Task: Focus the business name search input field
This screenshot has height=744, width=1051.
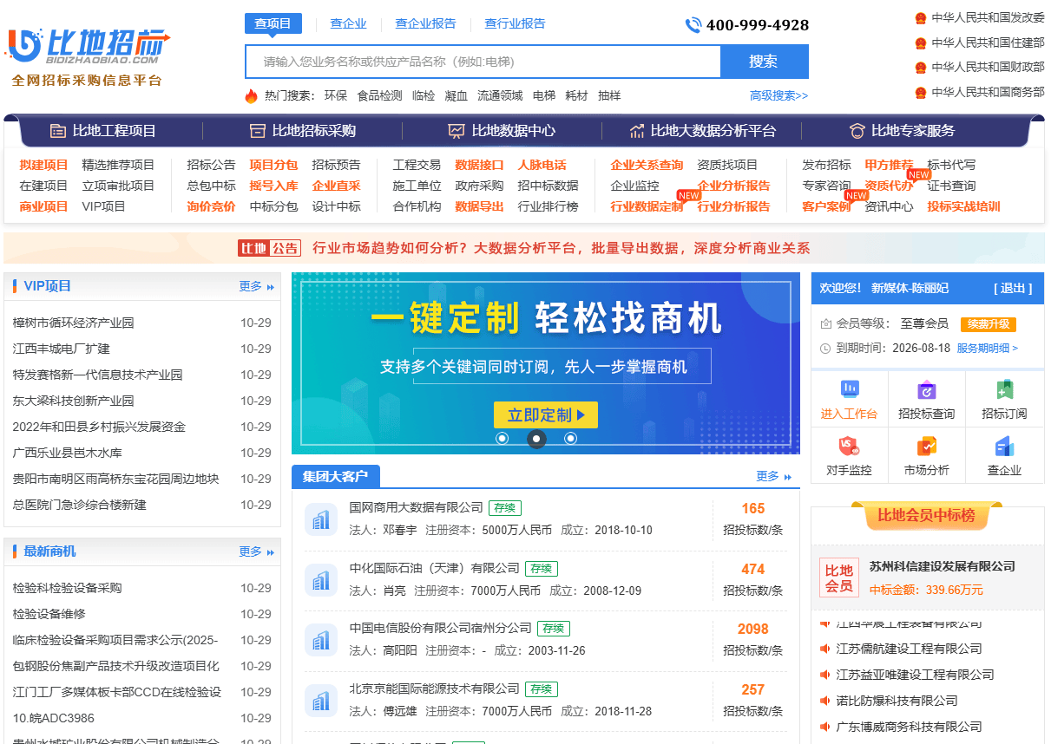Action: coord(483,62)
